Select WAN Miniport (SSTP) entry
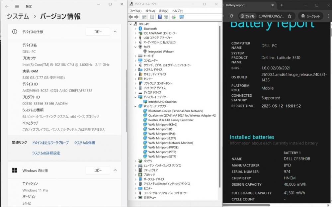The height and width of the screenshot is (207, 332). pos(162,156)
